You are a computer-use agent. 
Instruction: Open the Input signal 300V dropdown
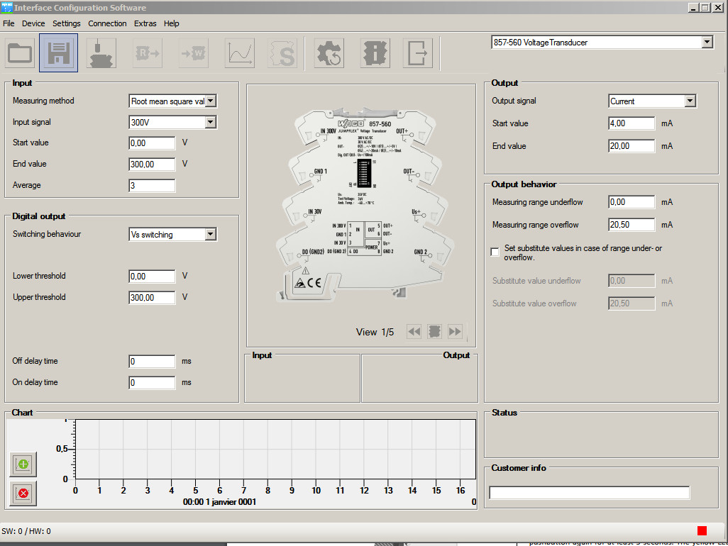(x=210, y=123)
